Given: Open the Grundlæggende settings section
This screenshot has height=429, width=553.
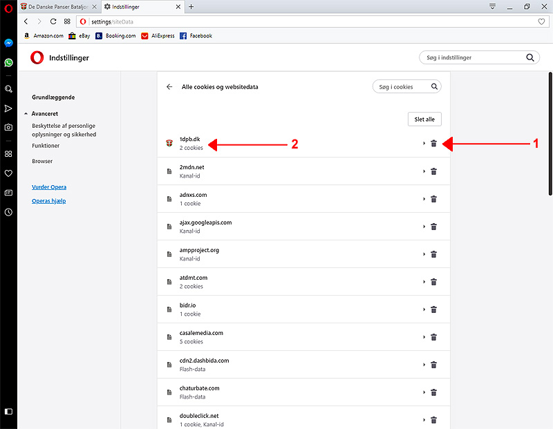Looking at the screenshot, I should [x=53, y=97].
